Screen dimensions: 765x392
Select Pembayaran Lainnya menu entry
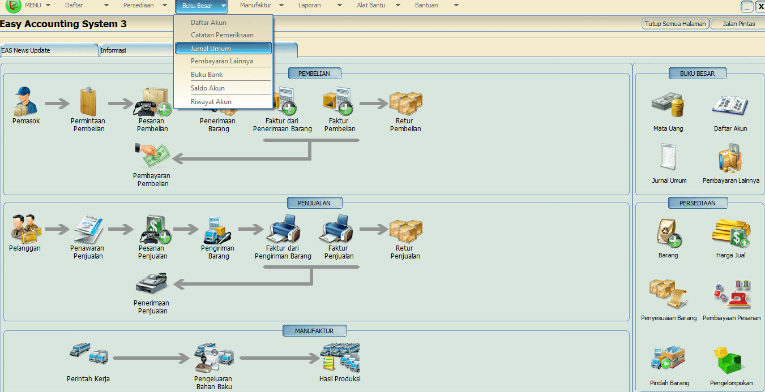pos(223,61)
